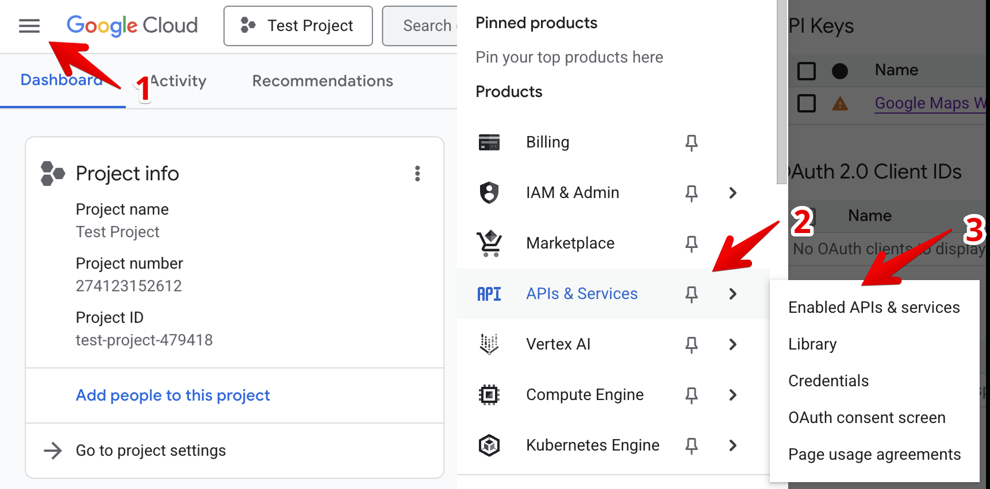This screenshot has width=990, height=489.
Task: Click the Vertex AI icon
Action: click(489, 344)
